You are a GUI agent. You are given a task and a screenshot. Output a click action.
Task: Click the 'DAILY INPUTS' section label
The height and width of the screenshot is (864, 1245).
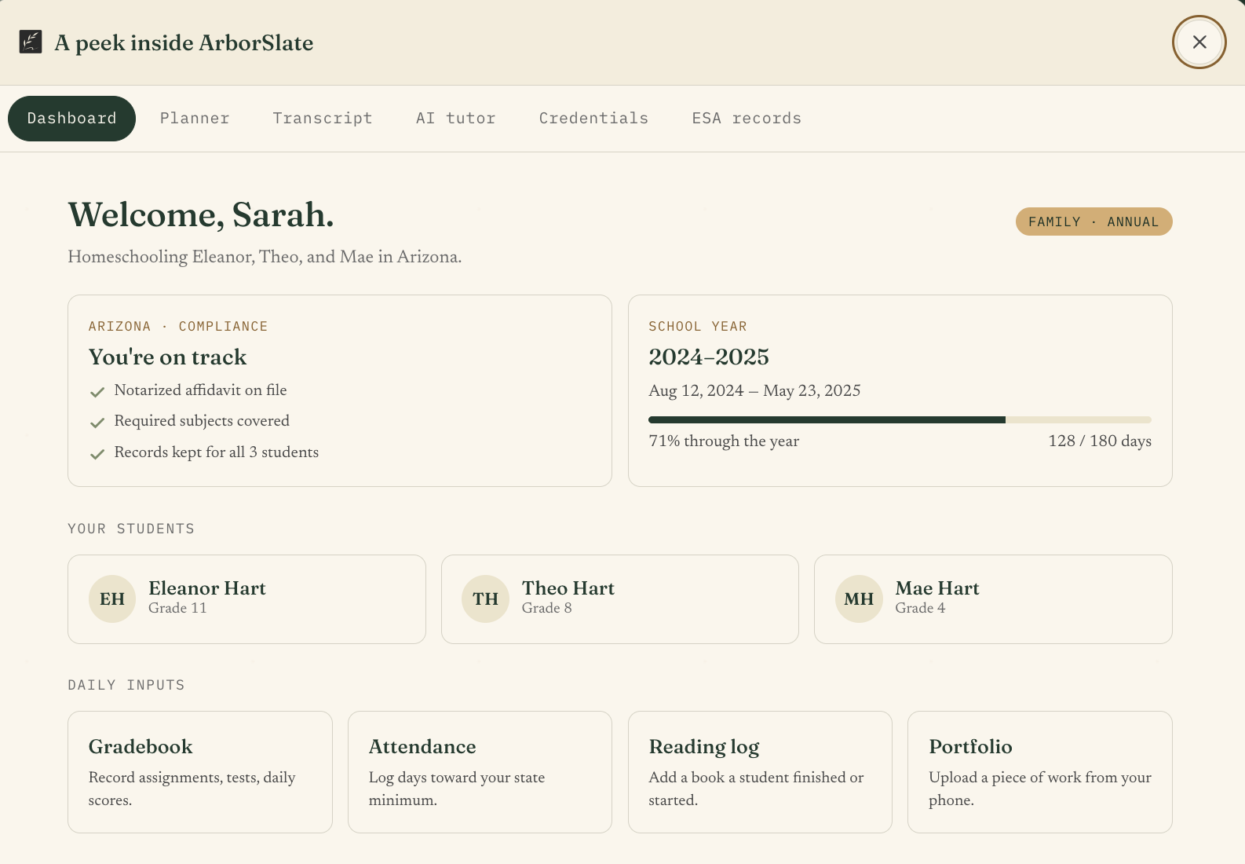pos(126,685)
